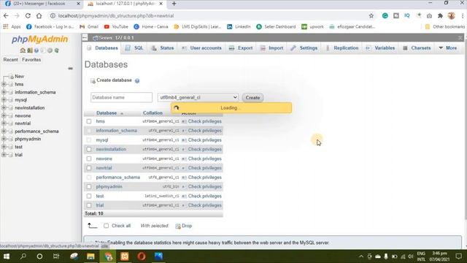This screenshot has height=263, width=467.
Task: Open the Extensions puzzle-piece menu
Action: coord(440,15)
